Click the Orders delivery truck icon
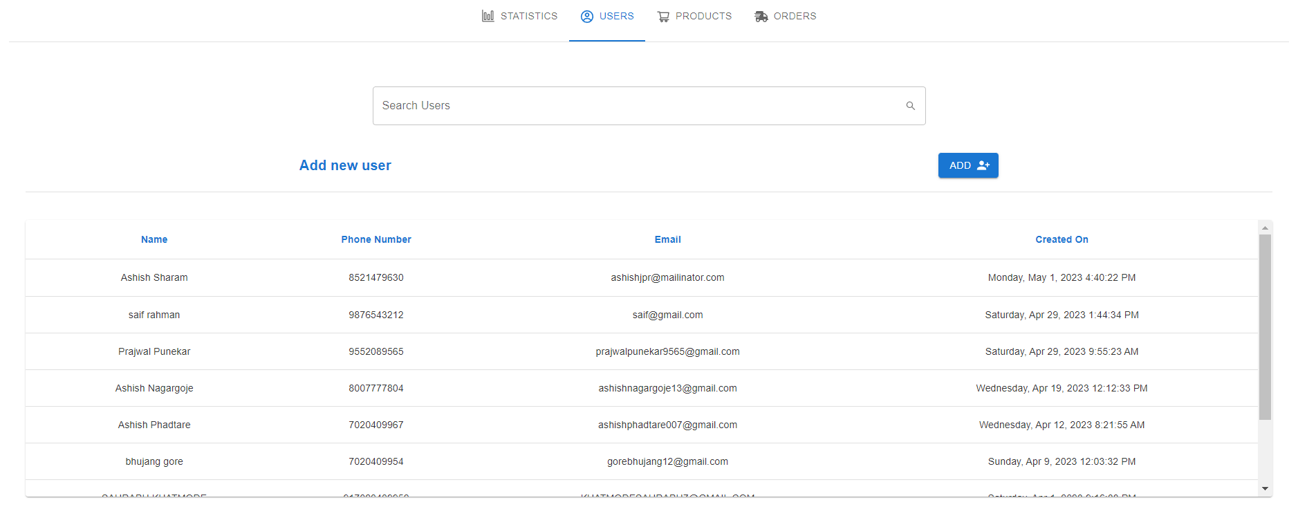The image size is (1298, 507). point(761,16)
